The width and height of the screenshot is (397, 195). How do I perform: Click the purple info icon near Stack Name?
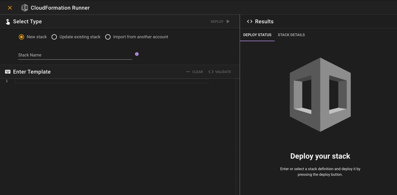[137, 54]
